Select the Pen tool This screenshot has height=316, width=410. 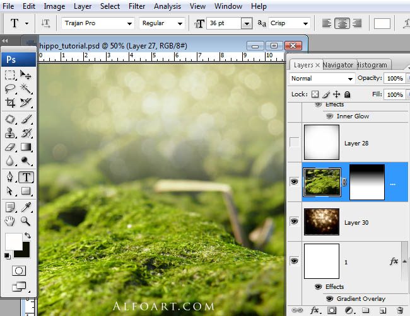[x=10, y=177]
